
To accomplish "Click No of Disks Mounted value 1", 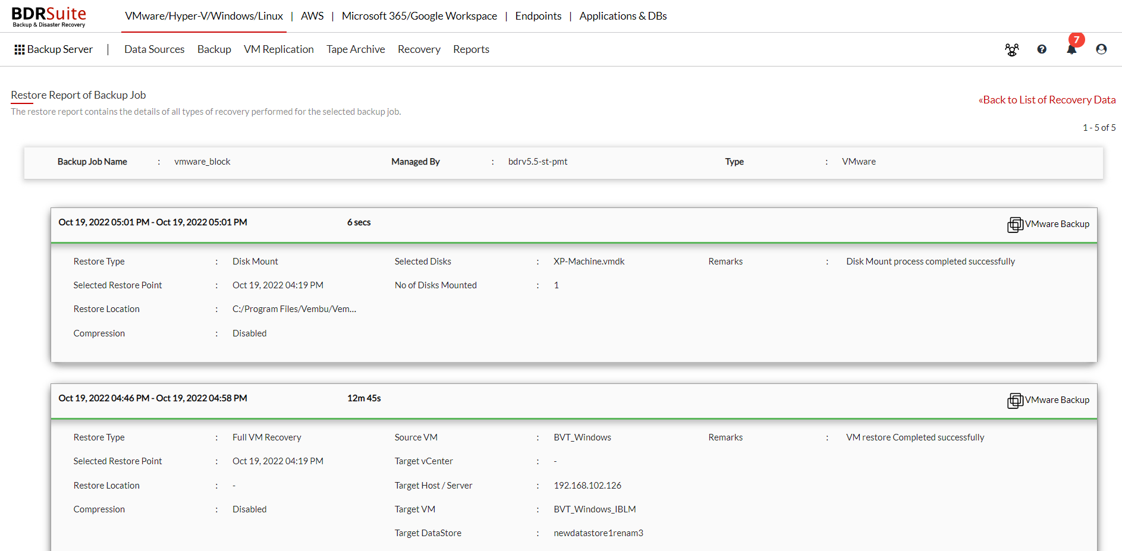I will click(557, 285).
